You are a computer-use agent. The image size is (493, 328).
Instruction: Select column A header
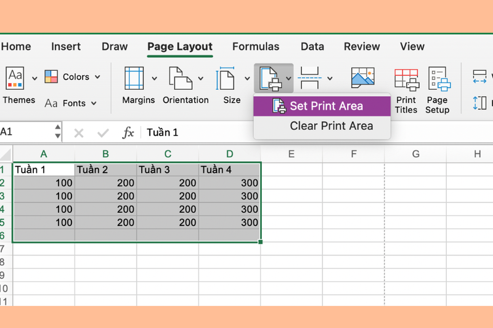(x=44, y=154)
